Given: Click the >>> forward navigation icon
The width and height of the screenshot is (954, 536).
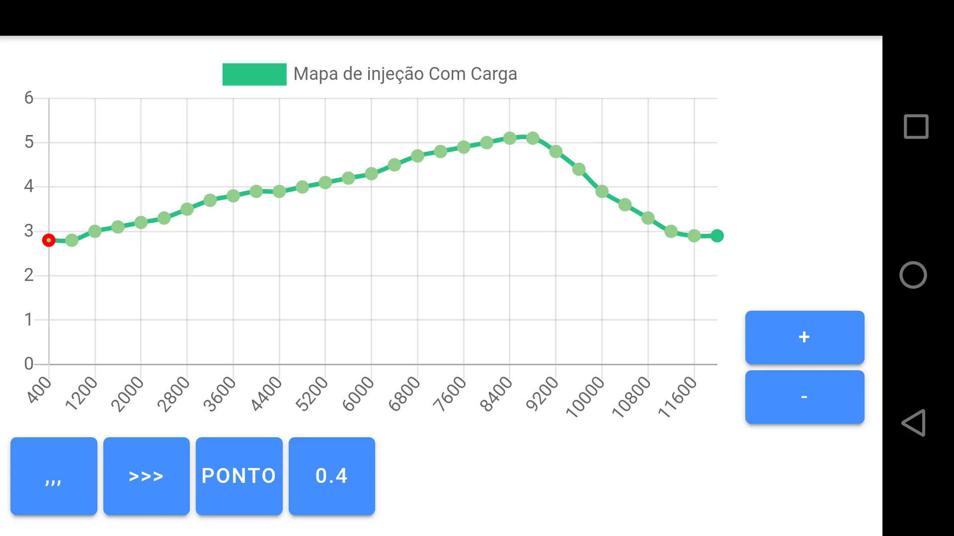Looking at the screenshot, I should 146,476.
